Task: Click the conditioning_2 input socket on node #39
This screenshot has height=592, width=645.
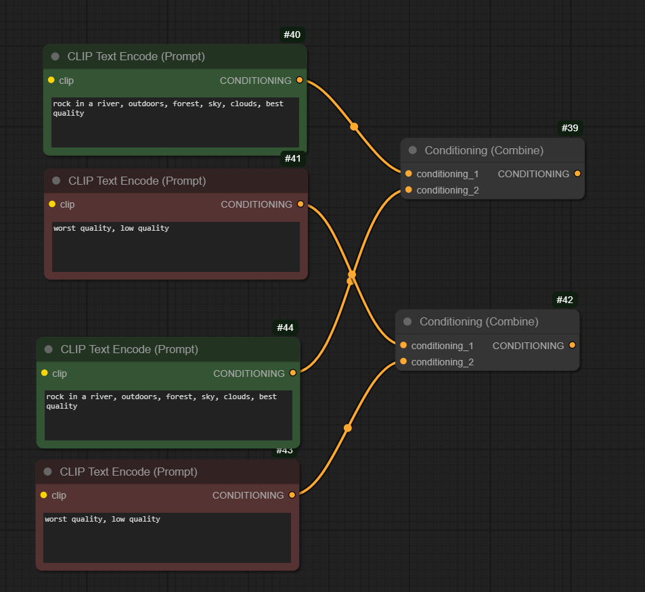Action: [409, 190]
